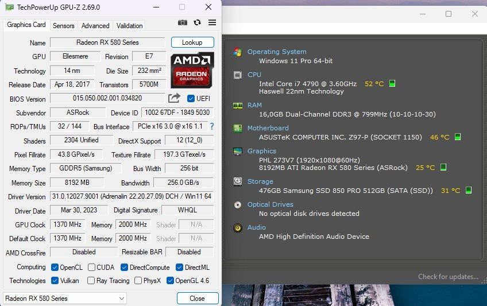This screenshot has height=306, width=487.
Task: Open the Optical Drives section link
Action: click(x=270, y=204)
